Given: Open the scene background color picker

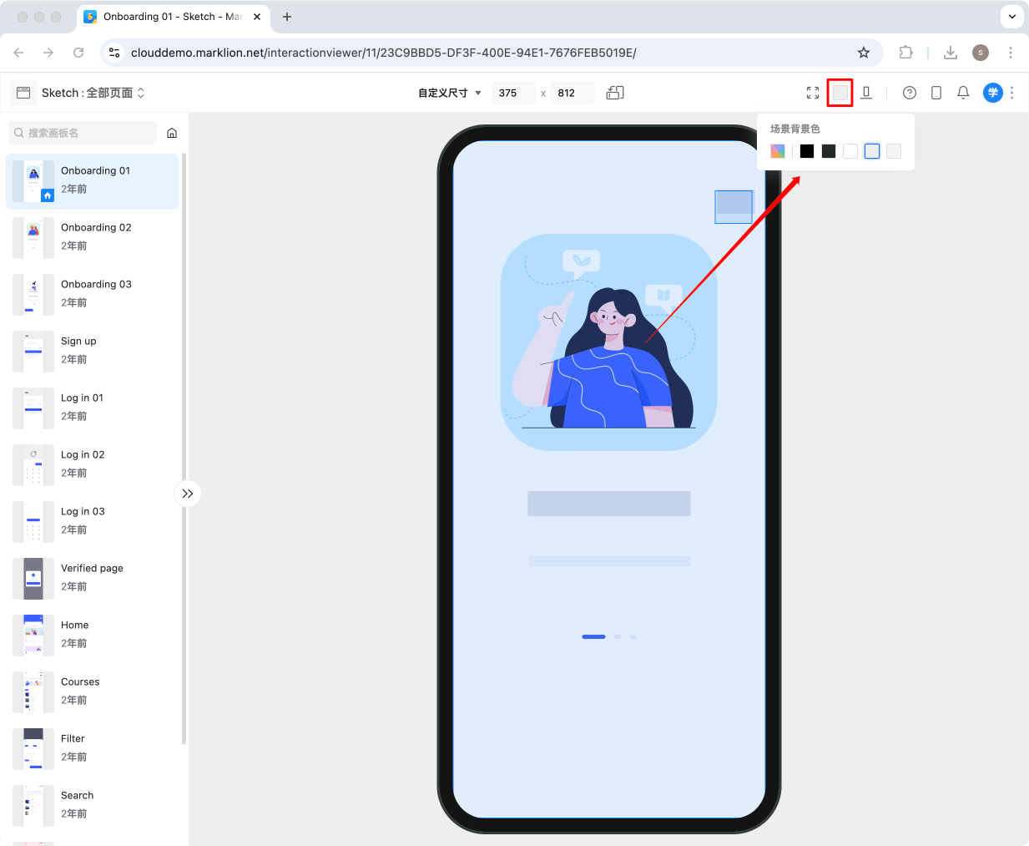Looking at the screenshot, I should pos(840,93).
